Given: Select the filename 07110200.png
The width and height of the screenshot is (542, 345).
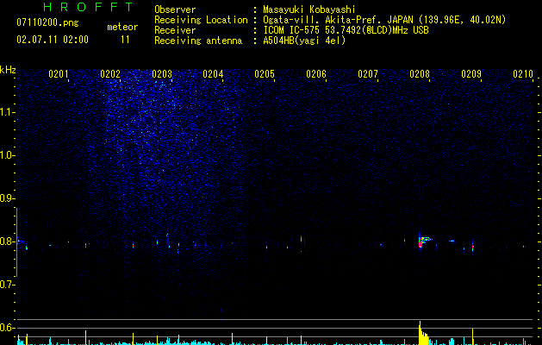Looking at the screenshot, I should [47, 23].
